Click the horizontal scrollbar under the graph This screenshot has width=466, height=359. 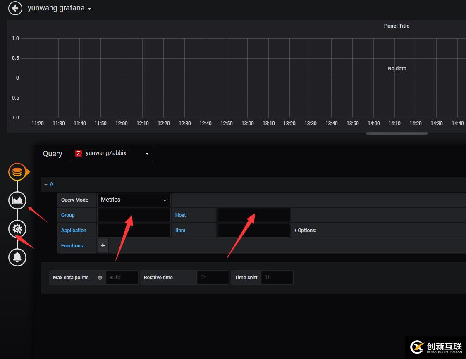click(x=397, y=133)
